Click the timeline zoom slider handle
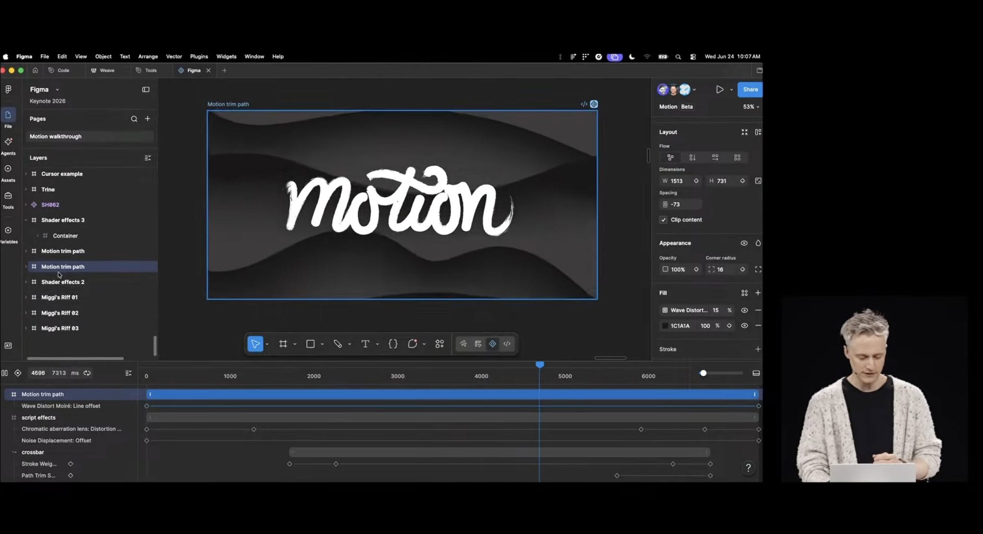983x534 pixels. click(x=703, y=373)
